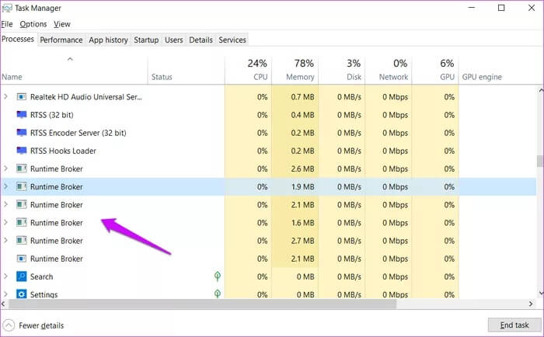The height and width of the screenshot is (337, 544).
Task: Click the icon of Runtime Broker using 2.6 MB
Action: pyautogui.click(x=22, y=168)
